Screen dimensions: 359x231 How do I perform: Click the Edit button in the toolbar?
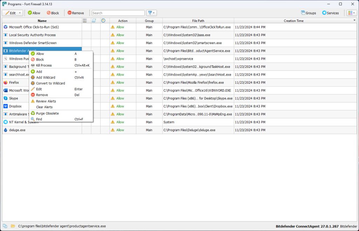click(10, 13)
